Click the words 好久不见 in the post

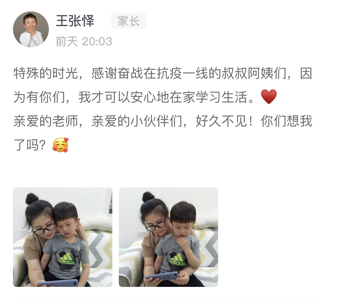tap(221, 121)
